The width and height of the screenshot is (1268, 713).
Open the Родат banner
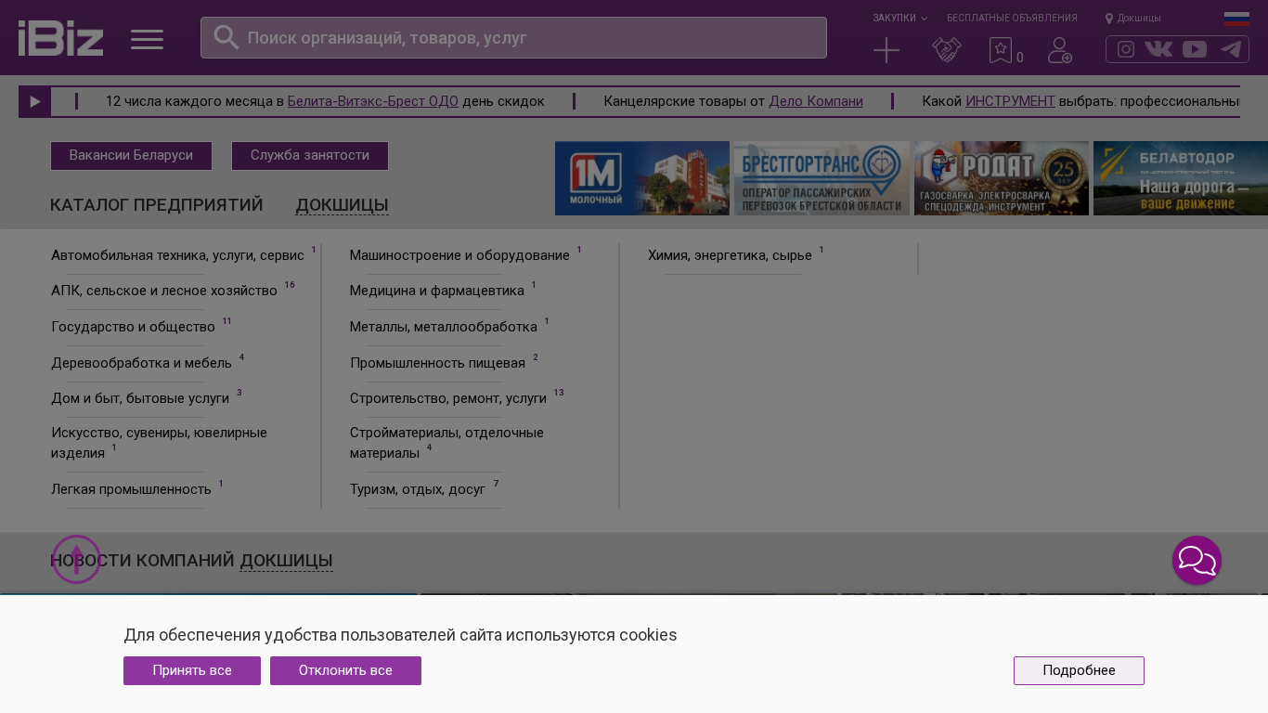coord(1002,178)
